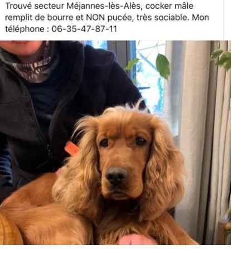Click the word 'téléphone' in the post
Image resolution: width=242 pixels, height=254 pixels.
(x=25, y=29)
